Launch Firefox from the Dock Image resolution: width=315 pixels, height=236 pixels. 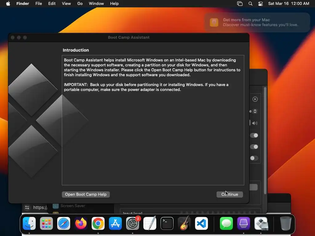(x=81, y=223)
